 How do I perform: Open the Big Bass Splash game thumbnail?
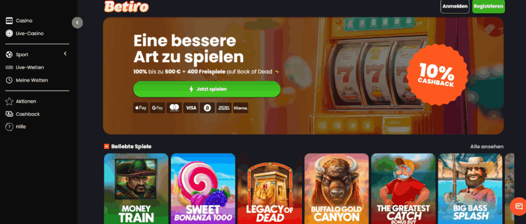(x=471, y=189)
